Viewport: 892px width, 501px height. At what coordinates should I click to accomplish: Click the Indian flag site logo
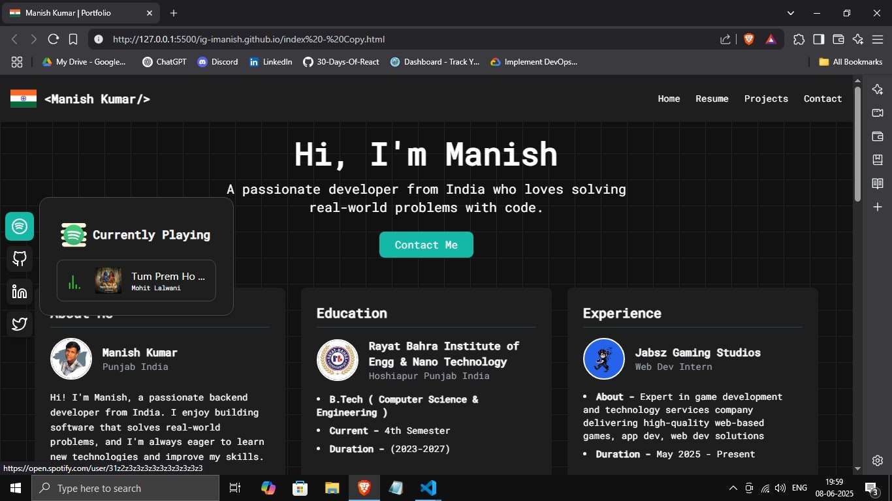(24, 99)
